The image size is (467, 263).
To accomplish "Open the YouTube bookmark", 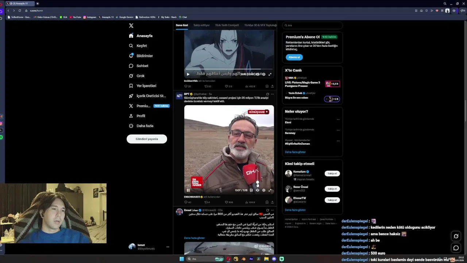I will (x=75, y=17).
